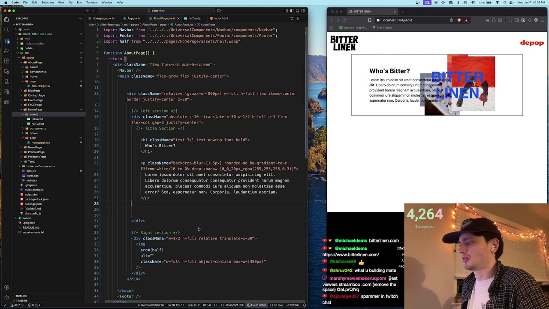549x309 pixels.
Task: Expand the TIMELINE section
Action: click(x=21, y=300)
